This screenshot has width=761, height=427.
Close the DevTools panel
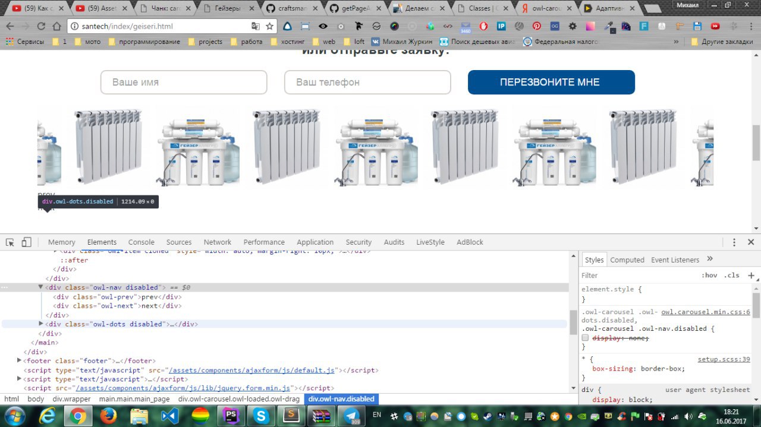[751, 242]
